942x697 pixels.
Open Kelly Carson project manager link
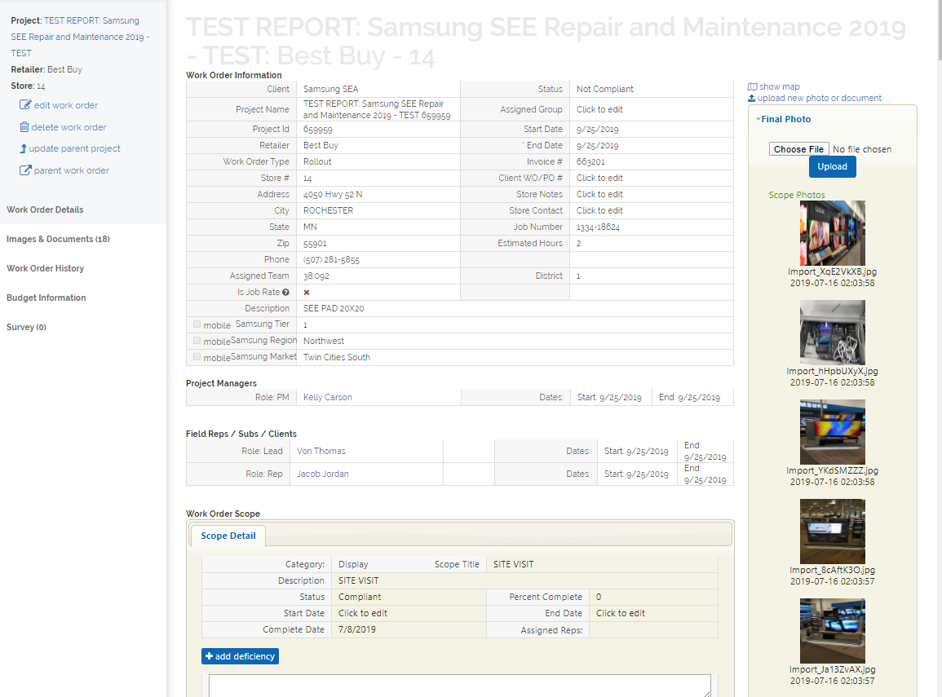tap(327, 398)
